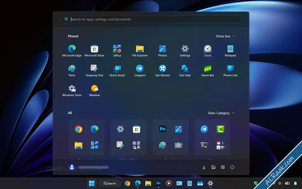Open Microsoft Edge from the Pinned apps
The image size is (302, 189).
(72, 51)
